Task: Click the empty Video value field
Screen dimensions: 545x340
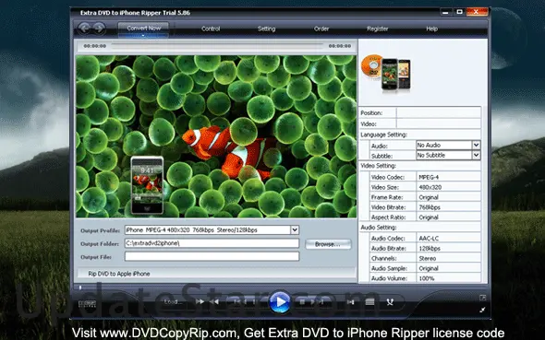Action: click(439, 123)
